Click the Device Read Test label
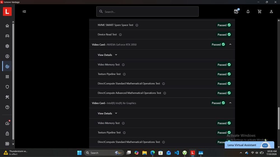This screenshot has height=157, width=280. [x=107, y=34]
